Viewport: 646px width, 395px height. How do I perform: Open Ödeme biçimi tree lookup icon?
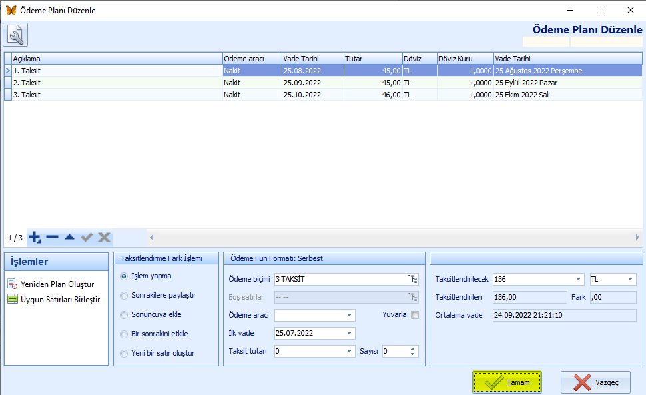(x=413, y=279)
